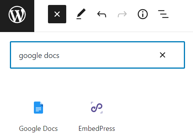193x140 pixels.
Task: Close the block inserter with the black X button
Action: click(57, 14)
